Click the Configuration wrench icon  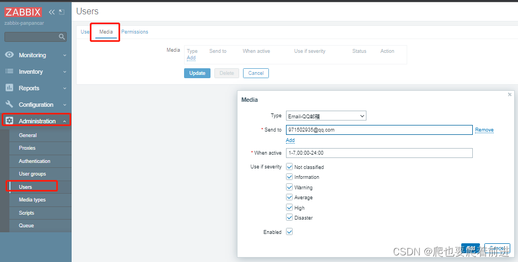tap(9, 104)
